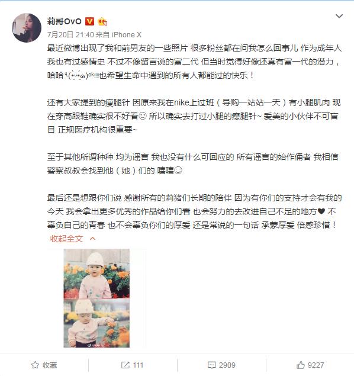Viewport: 354px width, 376px height.
Task: Click the orange V verified badge
Action: [89, 21]
